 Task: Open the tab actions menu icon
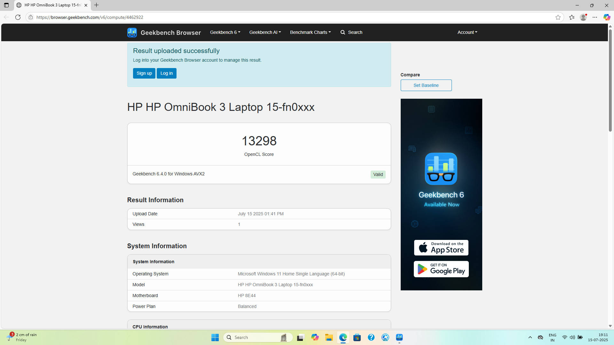point(6,5)
